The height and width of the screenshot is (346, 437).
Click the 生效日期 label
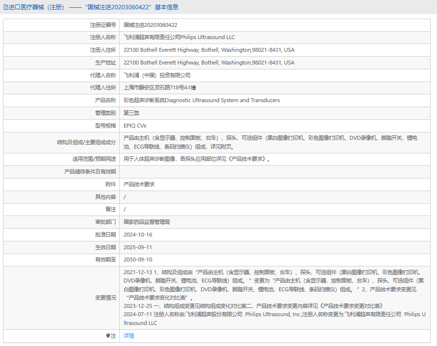pyautogui.click(x=106, y=247)
